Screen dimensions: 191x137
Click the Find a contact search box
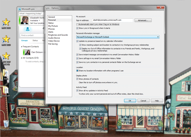32,35
